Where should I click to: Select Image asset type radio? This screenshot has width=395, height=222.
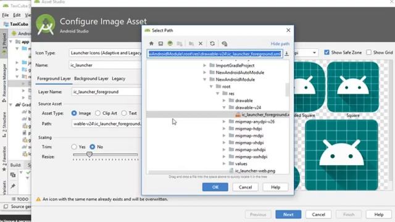tap(74, 113)
